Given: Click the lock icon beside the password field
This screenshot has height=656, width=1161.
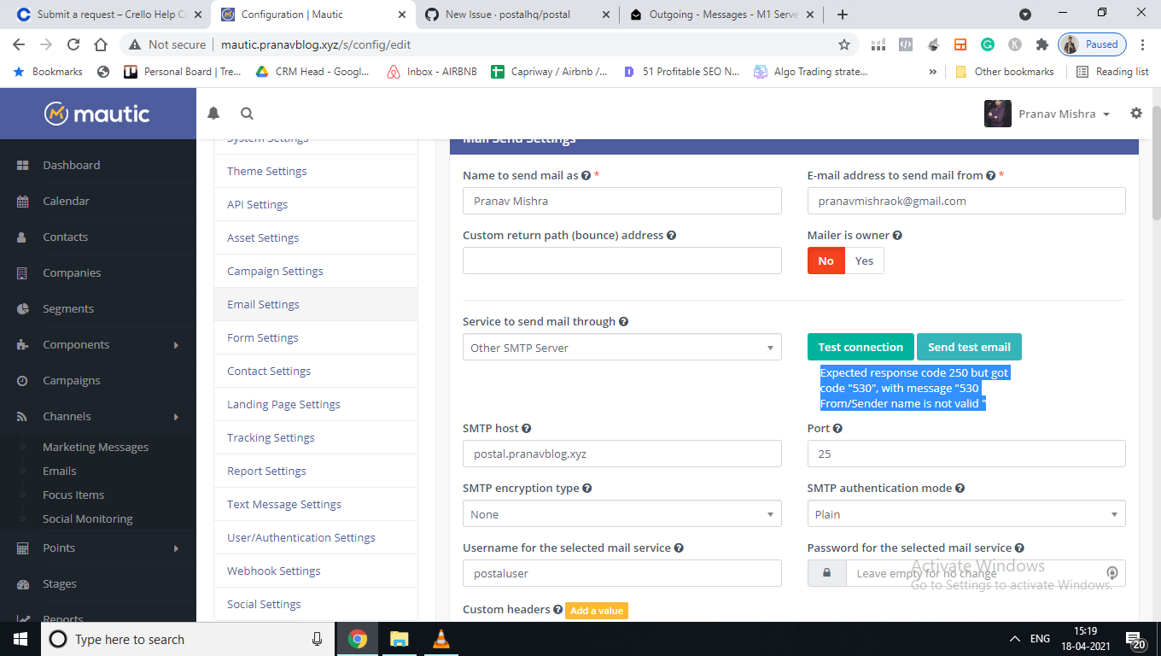Looking at the screenshot, I should tap(826, 573).
